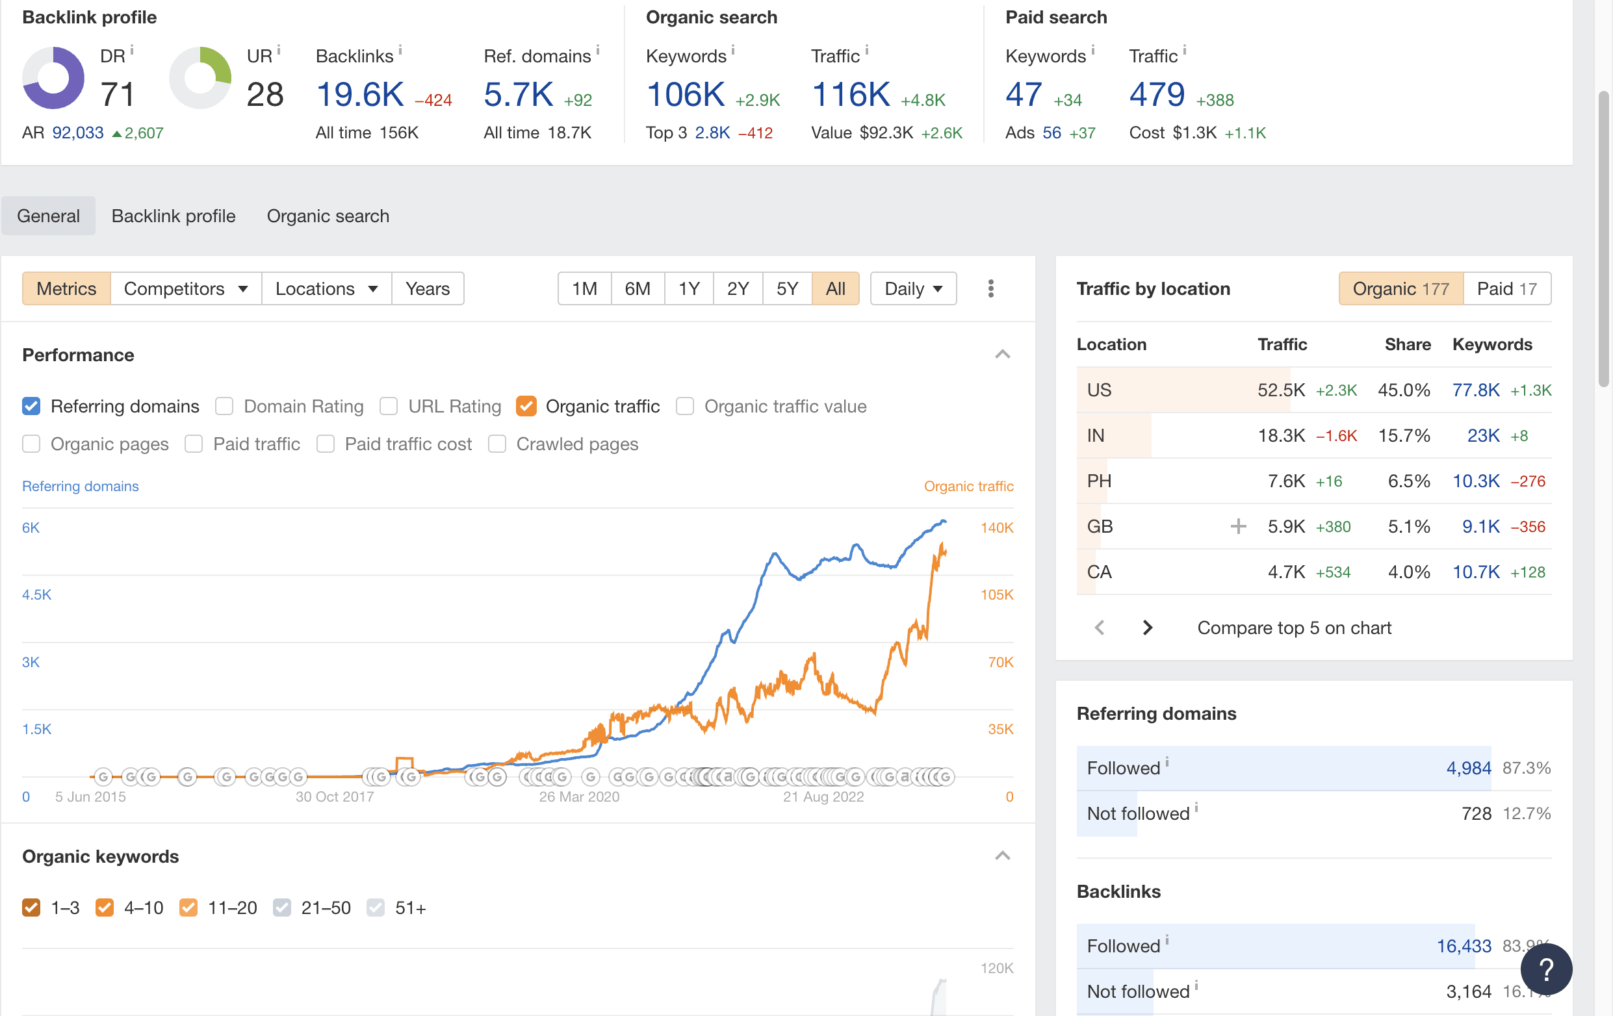Image resolution: width=1613 pixels, height=1016 pixels.
Task: Click the three-dot chart options icon
Action: 990,288
